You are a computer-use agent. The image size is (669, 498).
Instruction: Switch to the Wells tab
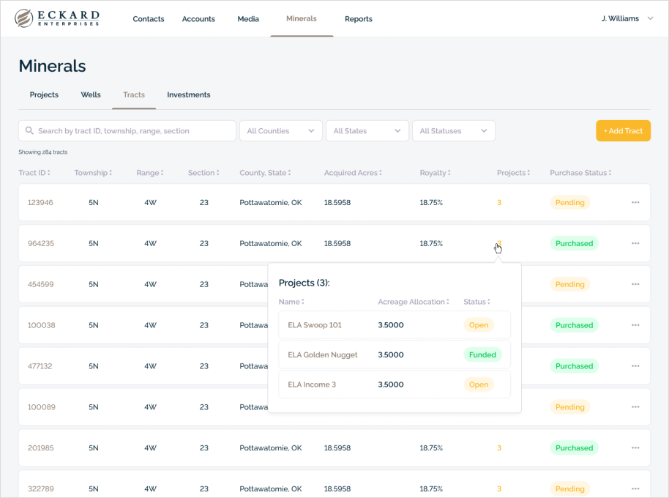point(91,94)
